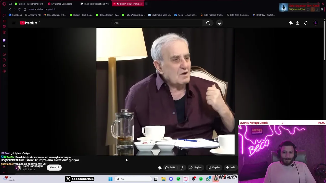The height and width of the screenshot is (183, 326).
Task: Click the YouTube search magnifier button
Action: 208,23
